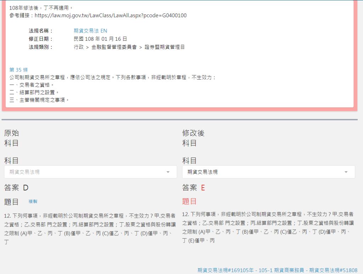Click the 複製 copy link beside 題目
The width and height of the screenshot is (363, 274).
pyautogui.click(x=33, y=201)
